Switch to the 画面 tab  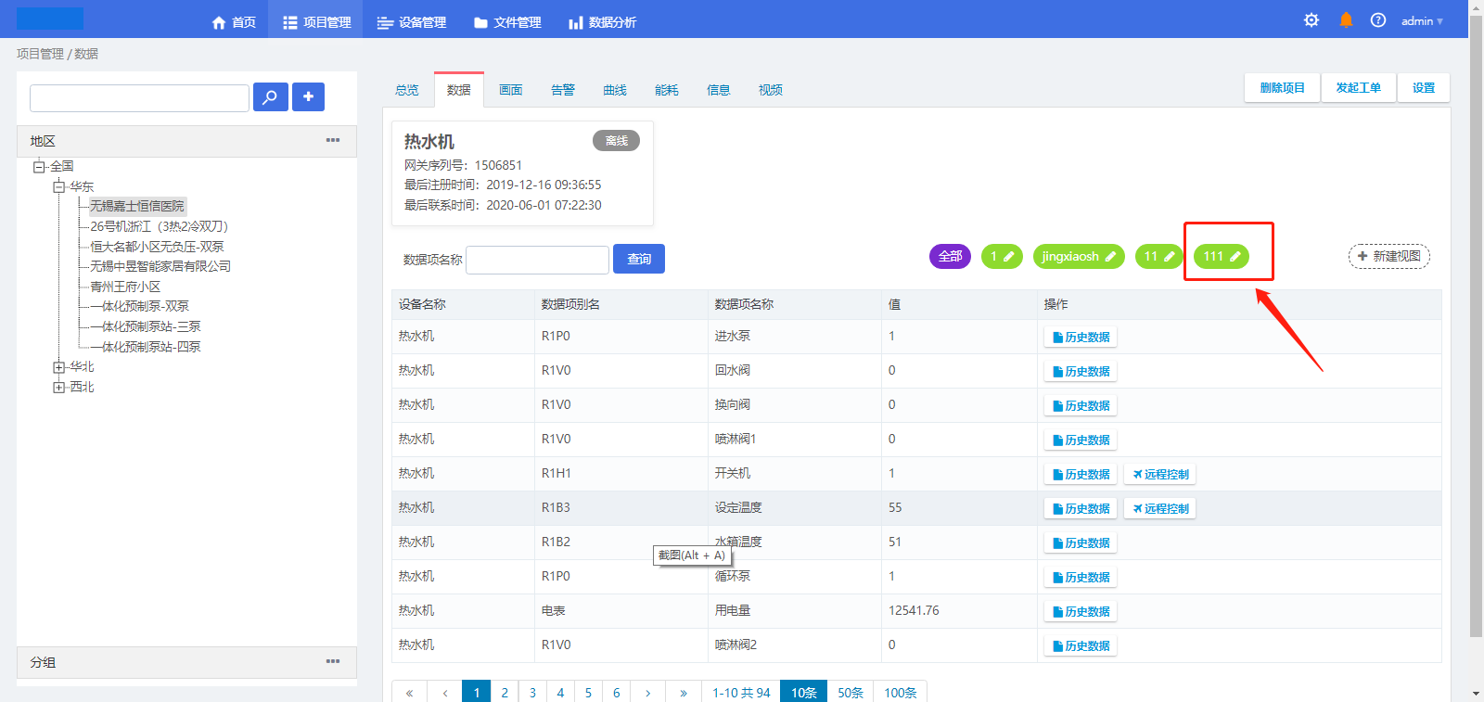pos(511,90)
